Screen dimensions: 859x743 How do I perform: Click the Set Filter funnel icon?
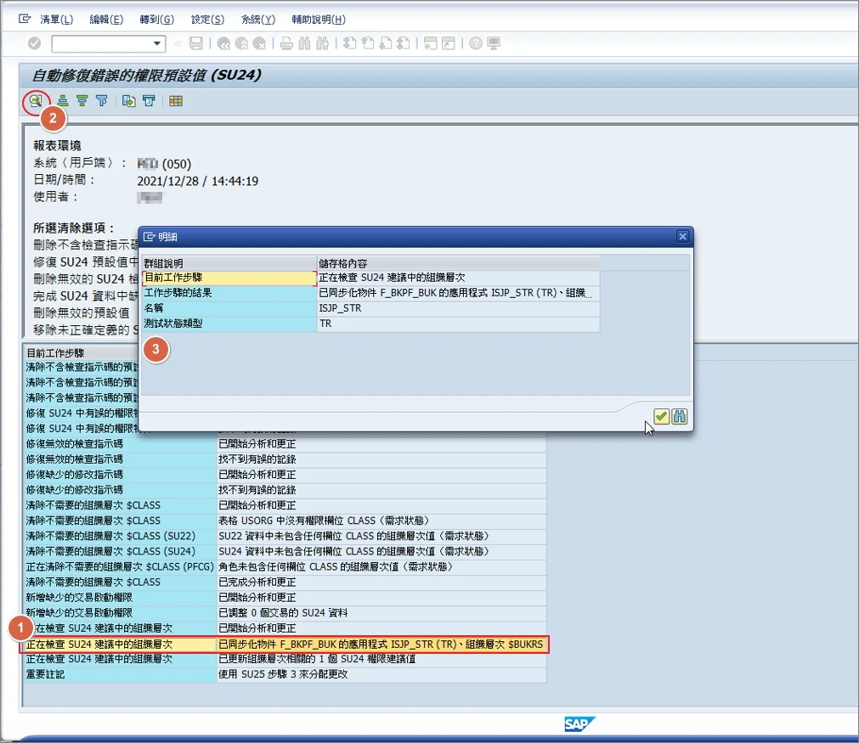[102, 101]
